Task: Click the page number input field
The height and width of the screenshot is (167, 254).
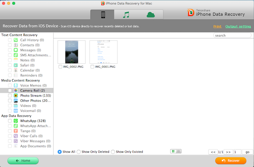Action: pyautogui.click(x=237, y=152)
